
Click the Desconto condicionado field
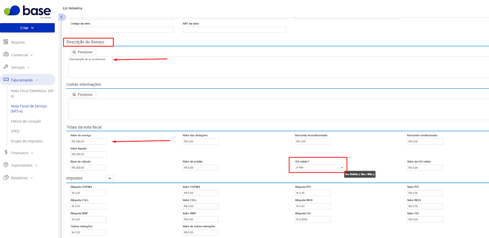tap(425, 141)
